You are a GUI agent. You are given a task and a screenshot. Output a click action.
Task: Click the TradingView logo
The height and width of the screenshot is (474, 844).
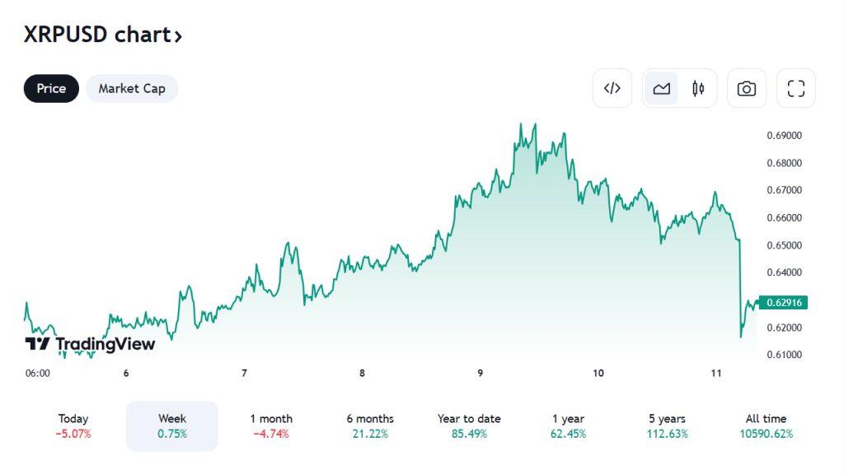point(90,344)
